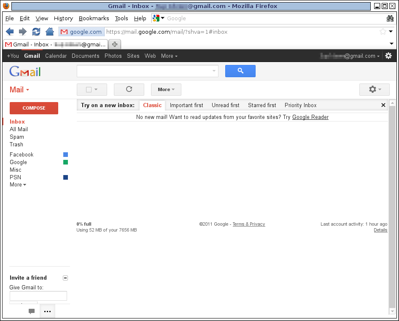Open the Bookmarks menu
The width and height of the screenshot is (399, 321).
[x=94, y=18]
